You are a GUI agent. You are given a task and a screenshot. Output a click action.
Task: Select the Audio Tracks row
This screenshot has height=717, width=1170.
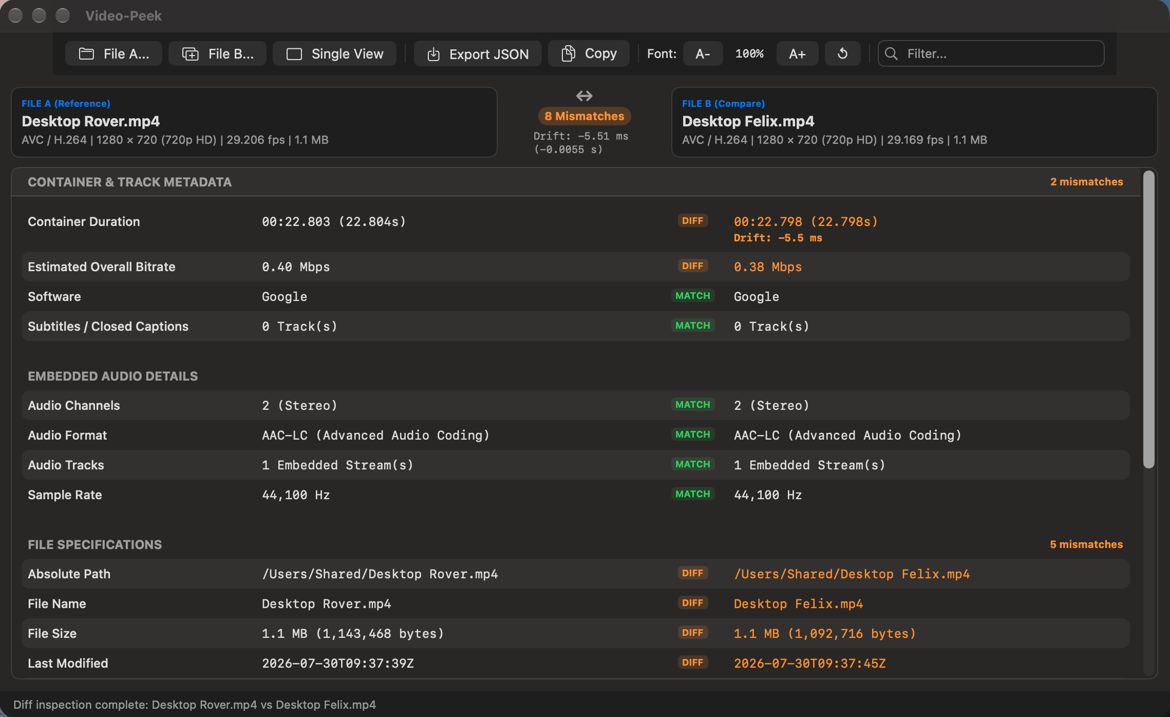[x=575, y=465]
